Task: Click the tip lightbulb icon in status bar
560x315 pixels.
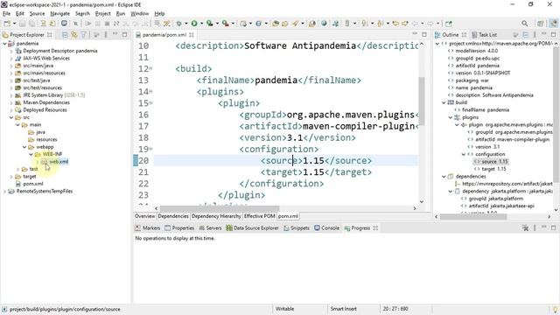Action: [555, 309]
